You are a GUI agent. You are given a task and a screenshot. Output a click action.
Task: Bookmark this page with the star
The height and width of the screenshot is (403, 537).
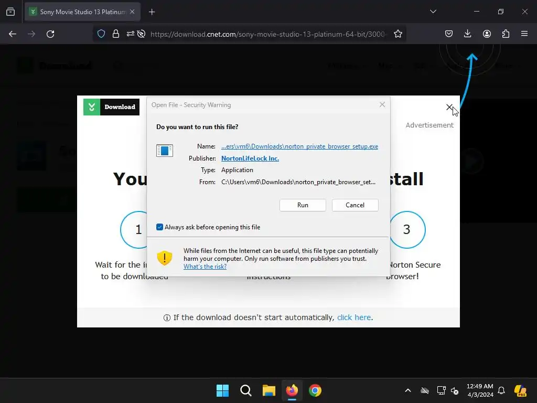(x=398, y=34)
